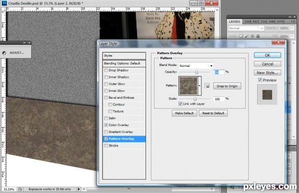Viewport: 299px width, 193px height.
Task: Open the Layers Fill slider arrow
Action: (x=292, y=36)
